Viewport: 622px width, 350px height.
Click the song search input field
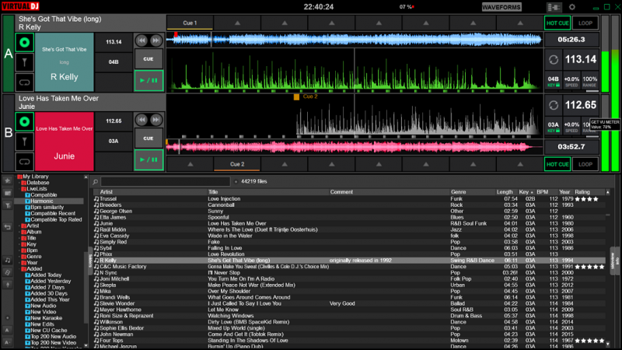(x=166, y=182)
